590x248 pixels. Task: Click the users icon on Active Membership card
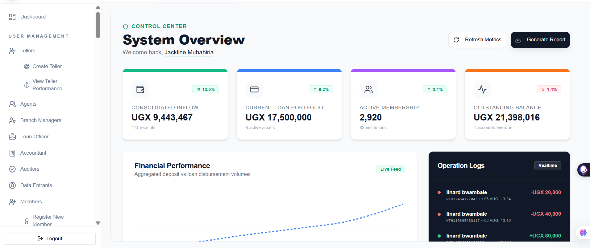pos(368,89)
